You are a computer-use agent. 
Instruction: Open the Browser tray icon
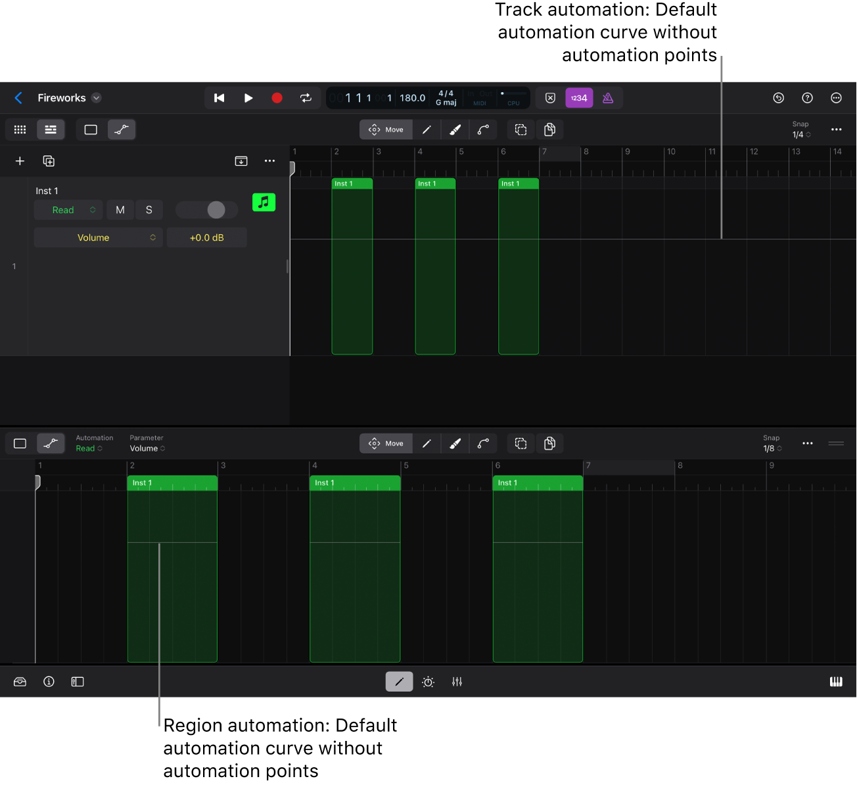click(20, 682)
